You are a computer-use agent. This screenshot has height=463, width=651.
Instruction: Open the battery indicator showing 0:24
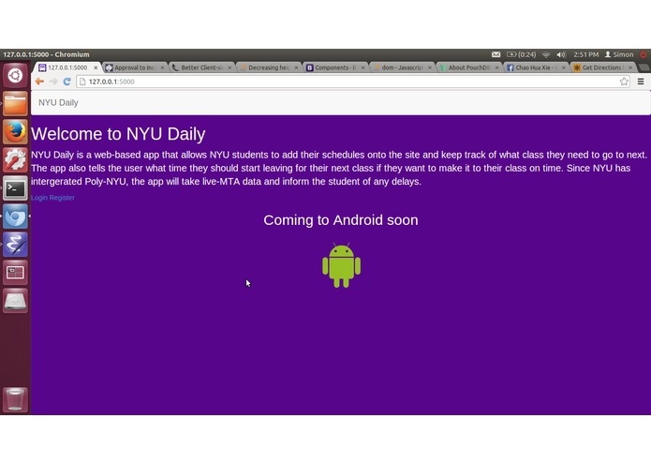tap(521, 54)
